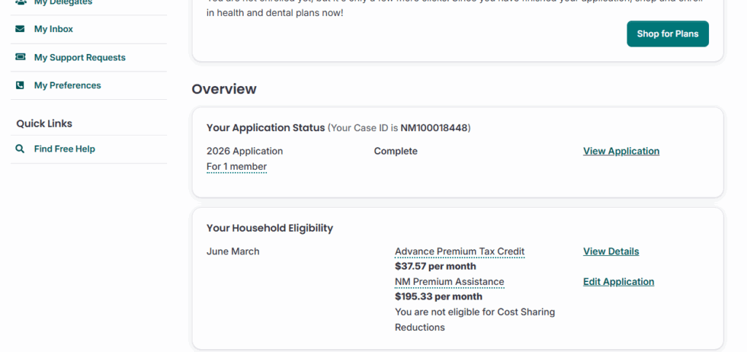Click the Case ID number NM100018448

pos(433,128)
